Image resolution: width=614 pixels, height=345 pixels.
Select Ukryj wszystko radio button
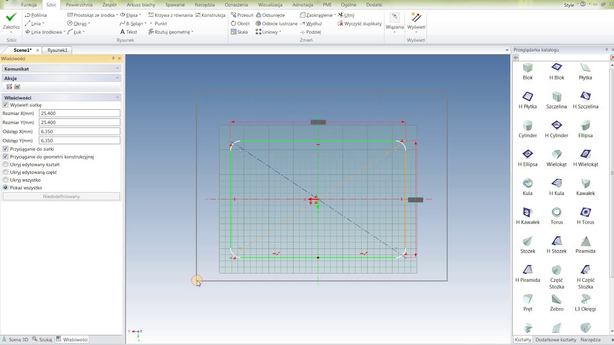click(6, 180)
